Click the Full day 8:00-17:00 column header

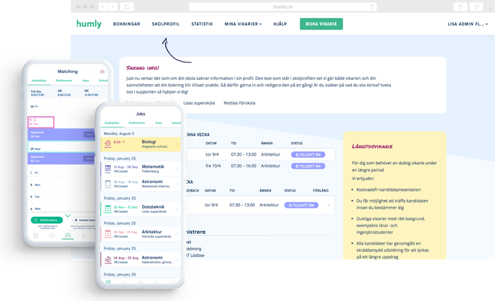38,93
